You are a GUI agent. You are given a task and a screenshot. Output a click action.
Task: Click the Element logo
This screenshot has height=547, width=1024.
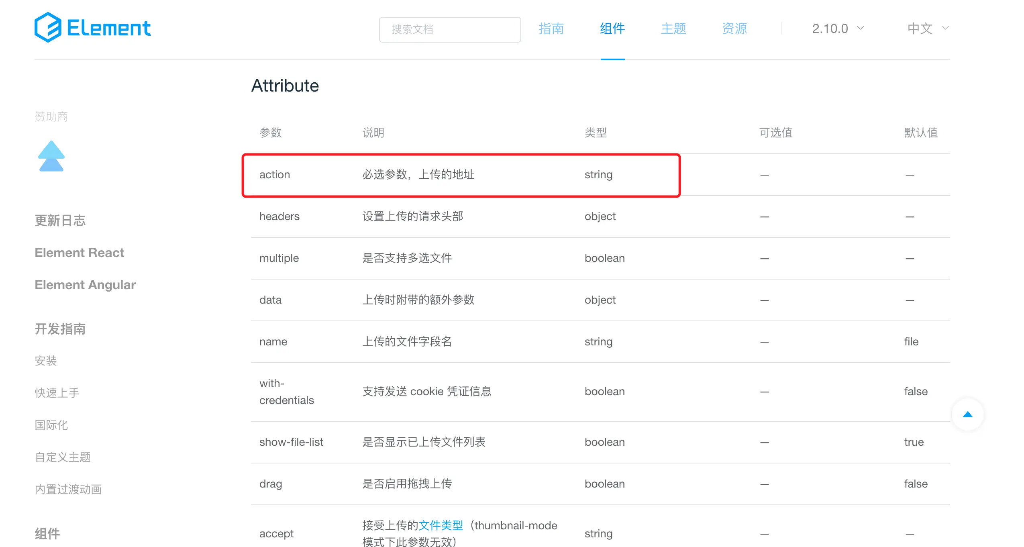[93, 27]
